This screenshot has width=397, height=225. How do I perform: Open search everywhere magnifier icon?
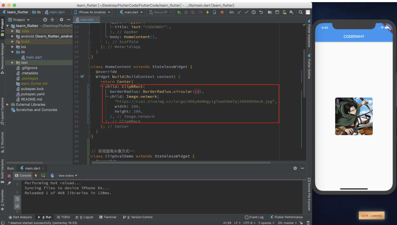coord(301,12)
